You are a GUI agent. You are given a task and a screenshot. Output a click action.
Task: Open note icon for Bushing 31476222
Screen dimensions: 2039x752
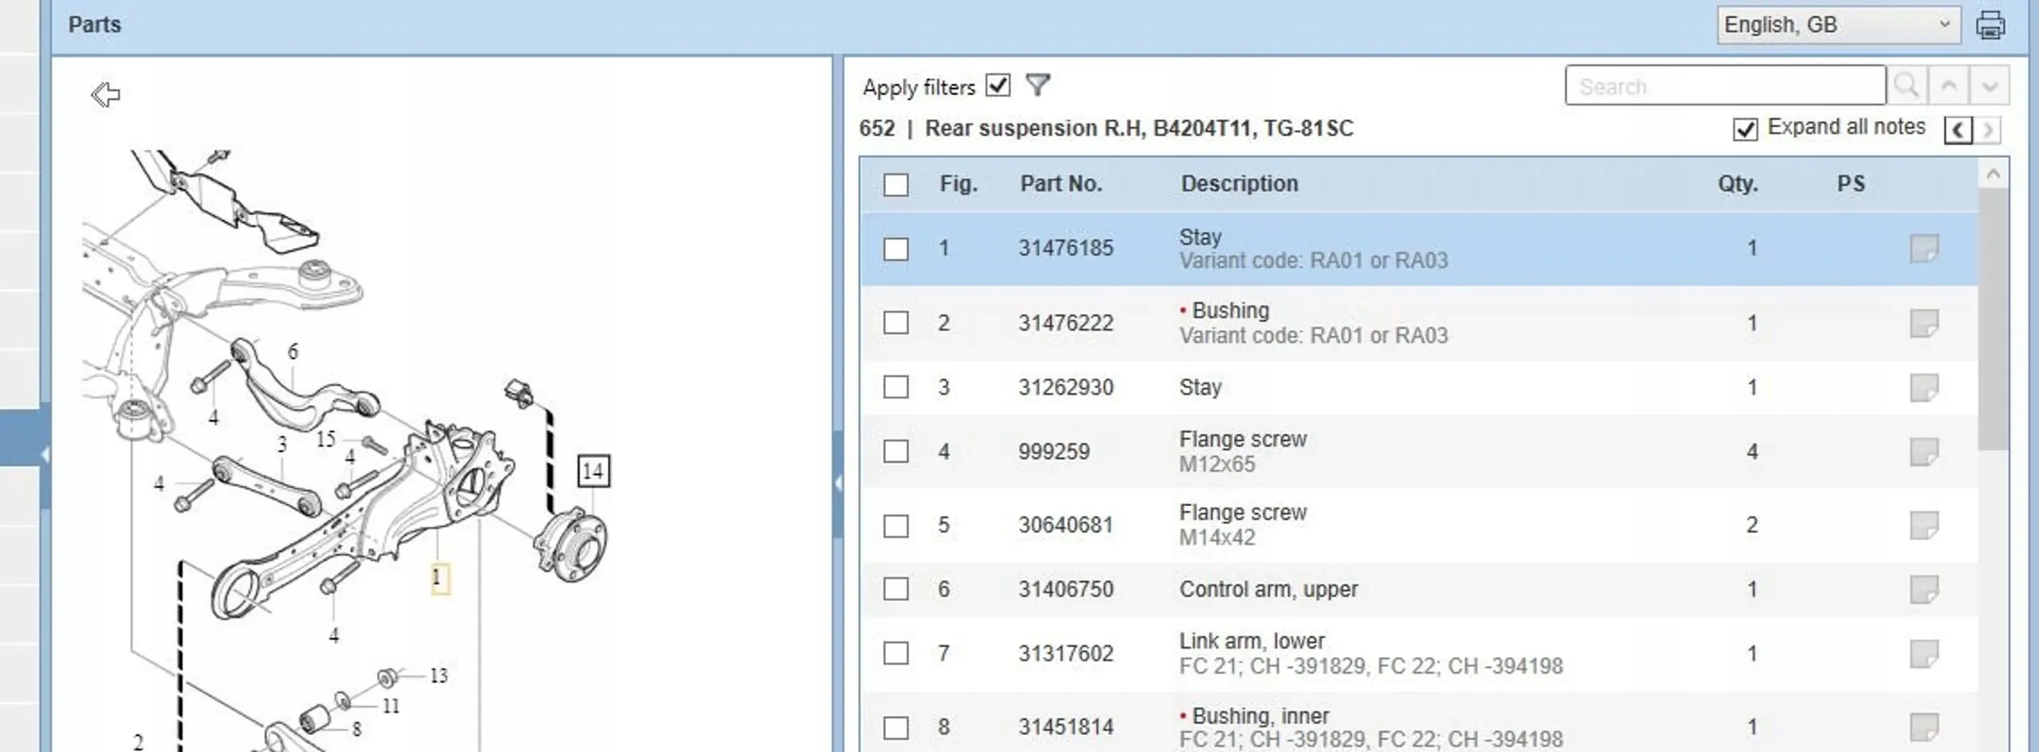(x=1924, y=323)
